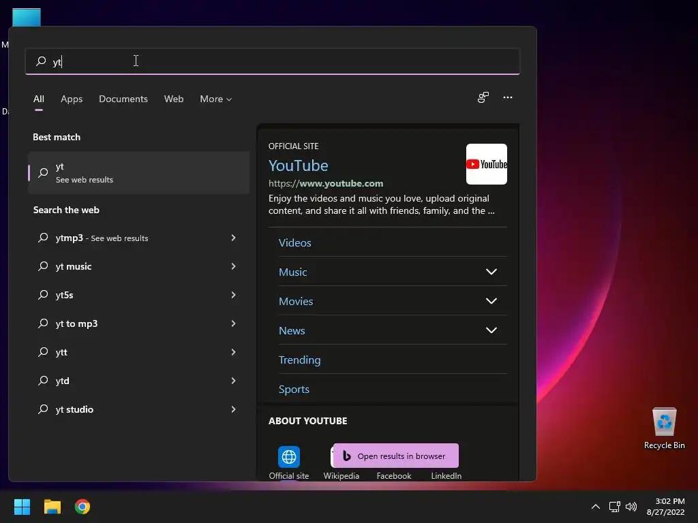This screenshot has height=523, width=698.
Task: Click search icon beside yt5s suggestion
Action: pos(43,295)
